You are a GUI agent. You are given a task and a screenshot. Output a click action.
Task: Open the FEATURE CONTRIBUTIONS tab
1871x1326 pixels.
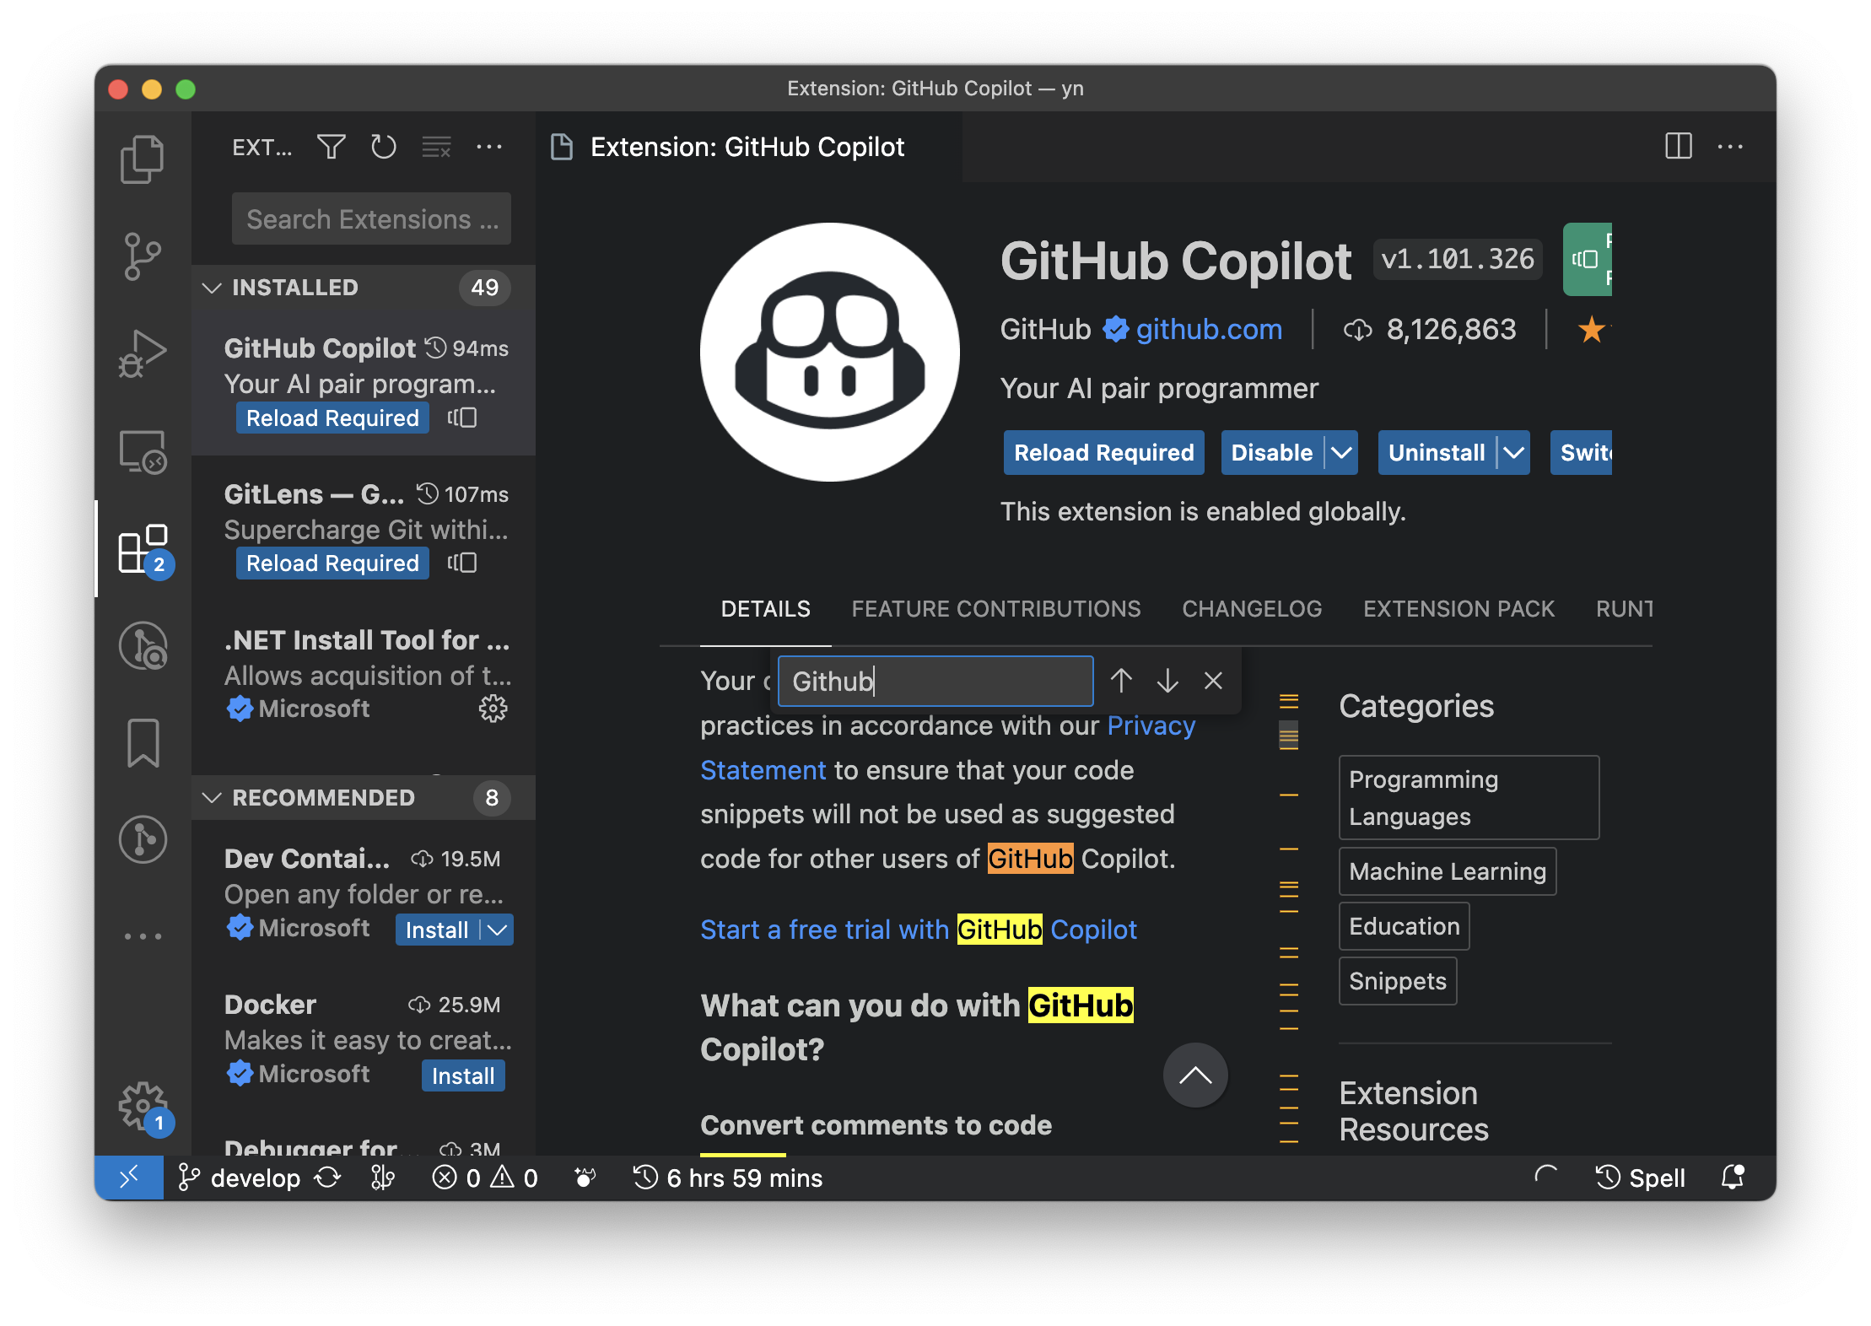[995, 609]
